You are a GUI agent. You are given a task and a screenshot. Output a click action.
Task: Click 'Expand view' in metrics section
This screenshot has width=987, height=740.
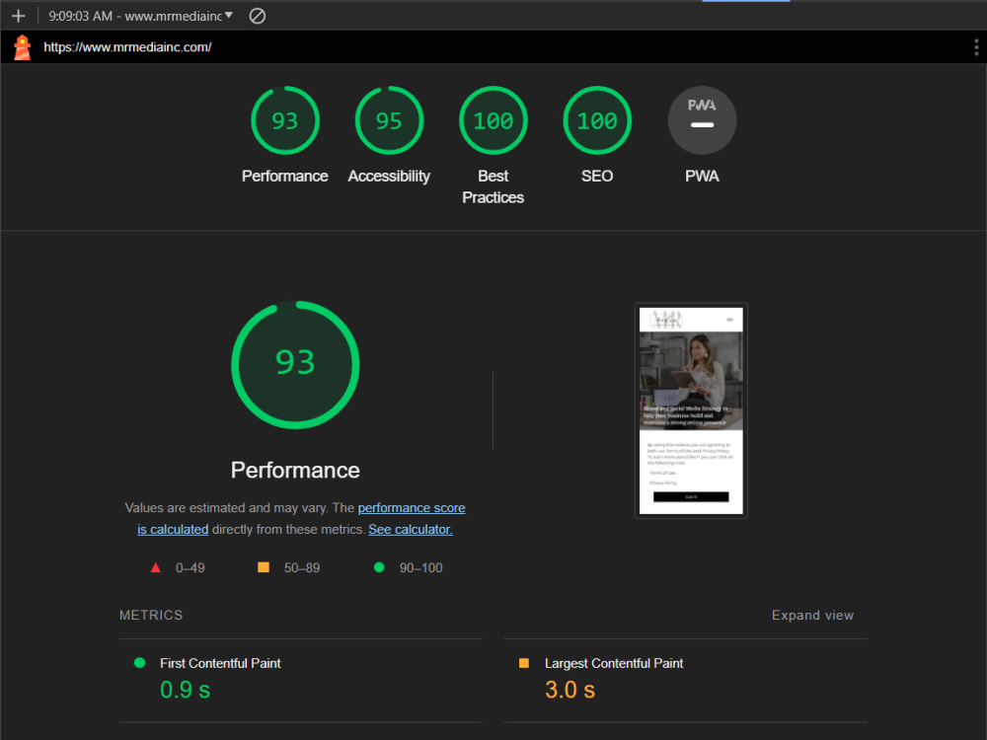812,615
